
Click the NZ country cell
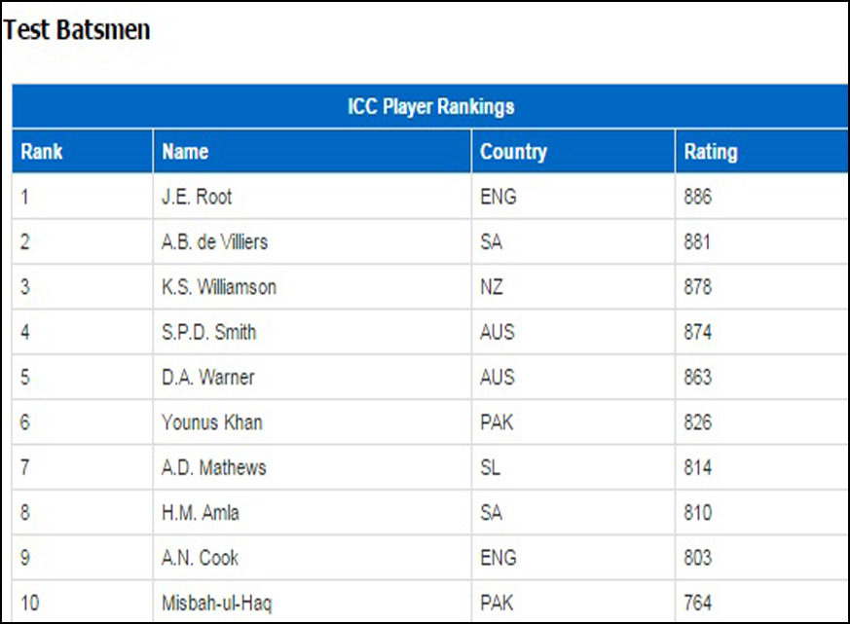click(x=573, y=287)
